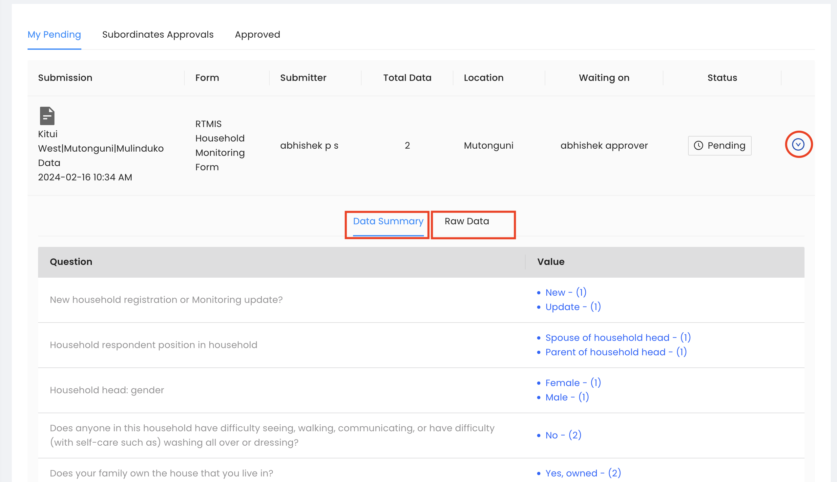Click the Update - (1) value
The height and width of the screenshot is (482, 837).
[573, 307]
